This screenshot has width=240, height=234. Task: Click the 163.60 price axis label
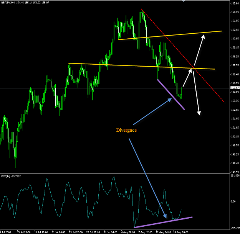tap(235, 3)
